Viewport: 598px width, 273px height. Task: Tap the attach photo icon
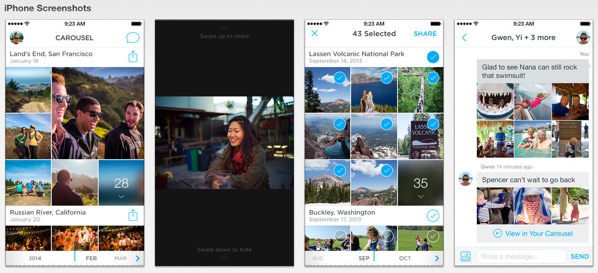pyautogui.click(x=466, y=256)
